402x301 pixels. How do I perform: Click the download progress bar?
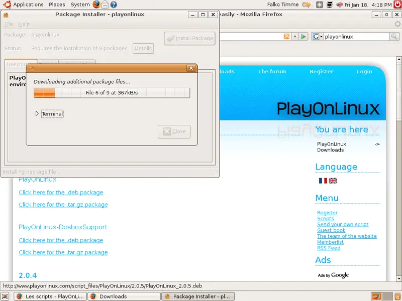(x=112, y=93)
